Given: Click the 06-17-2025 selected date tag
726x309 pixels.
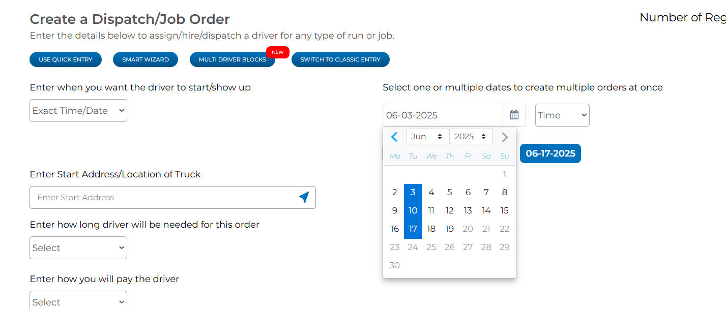Looking at the screenshot, I should [x=550, y=153].
